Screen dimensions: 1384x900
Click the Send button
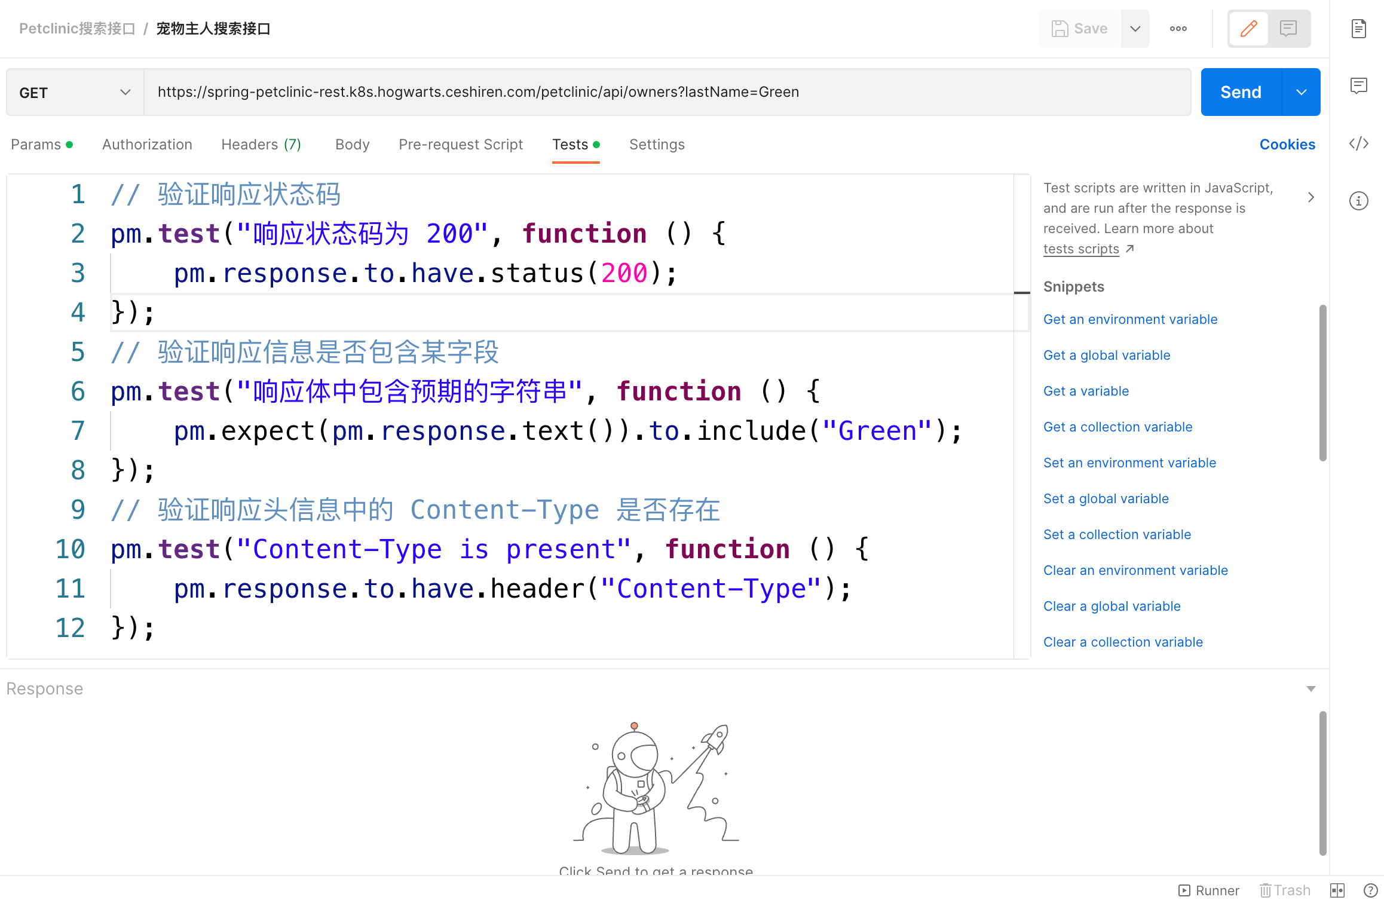pyautogui.click(x=1241, y=92)
